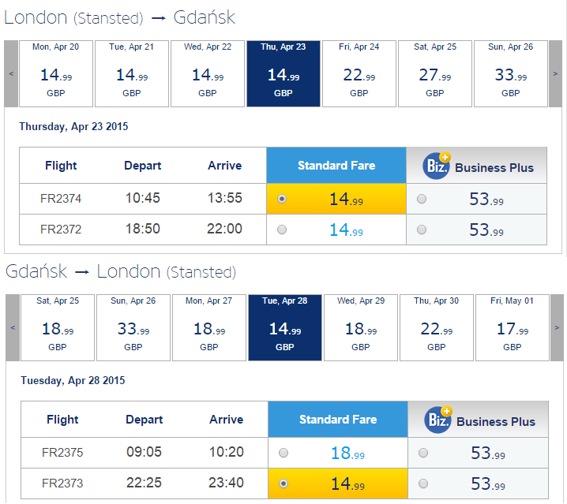Click previous-week arrow for London to Gdańsk dates
Image resolution: width=567 pixels, height=504 pixels.
coord(11,73)
